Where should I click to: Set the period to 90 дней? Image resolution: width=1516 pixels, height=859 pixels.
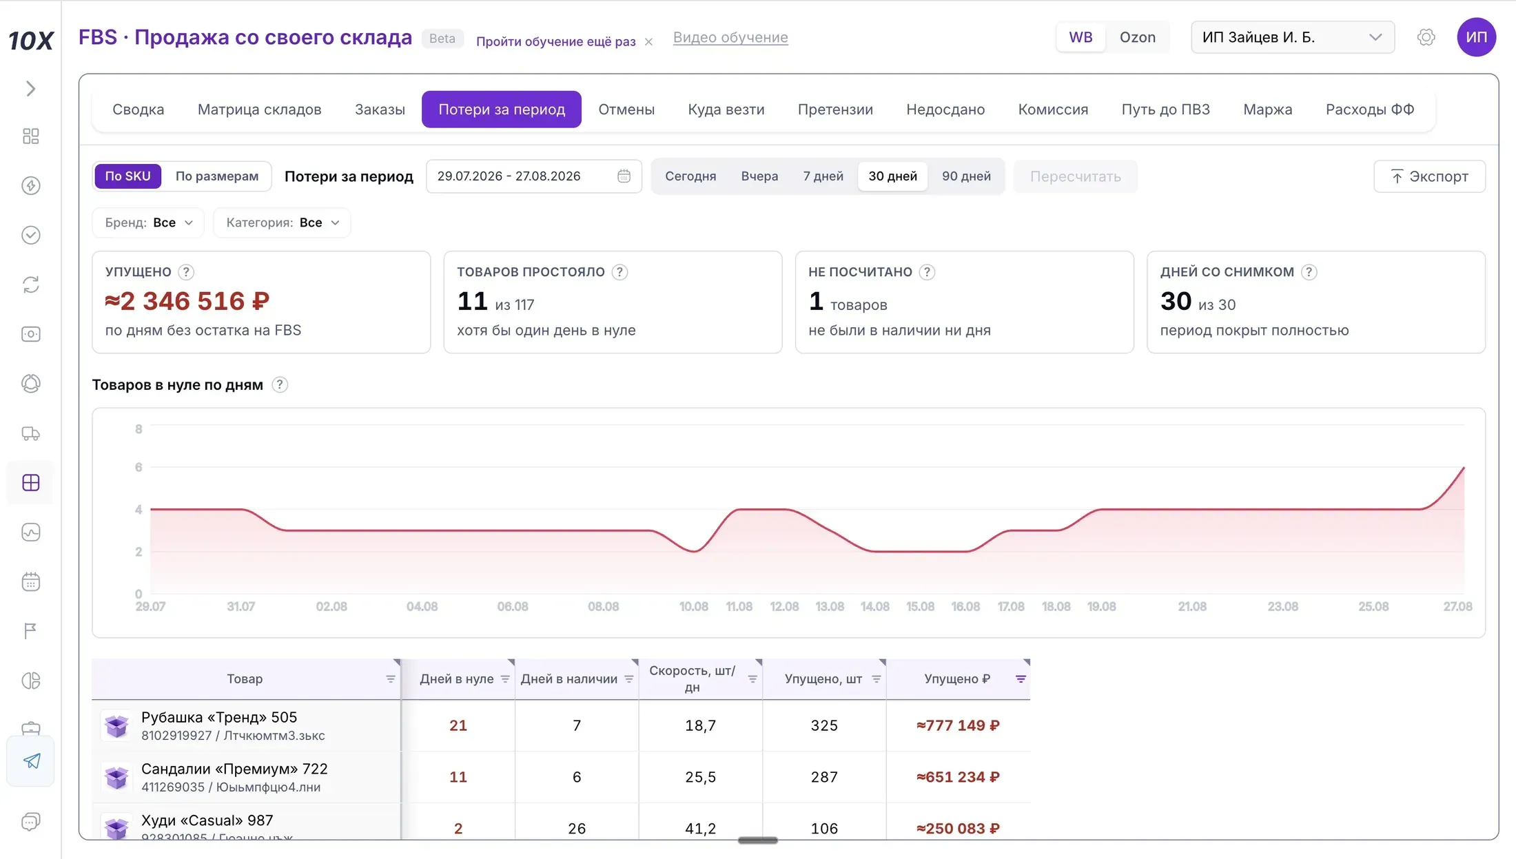[966, 176]
